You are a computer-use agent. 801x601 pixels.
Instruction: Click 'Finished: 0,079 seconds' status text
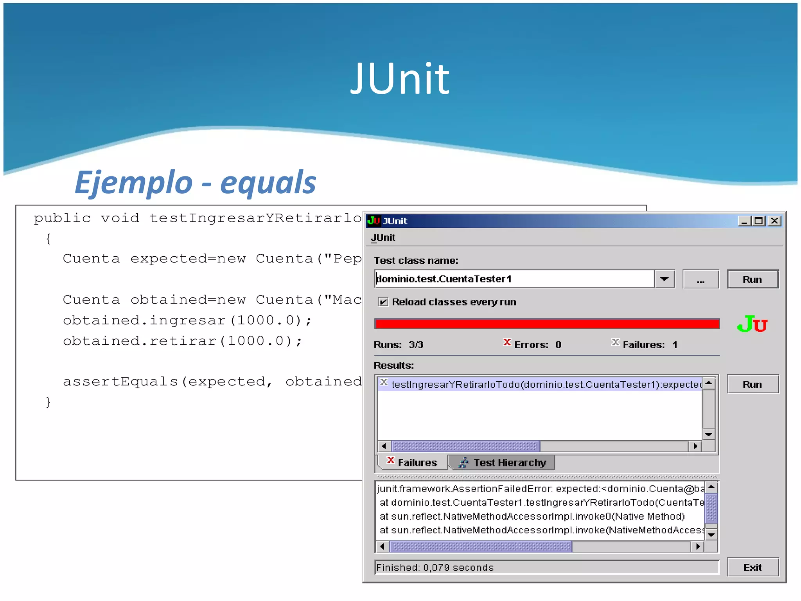click(x=435, y=568)
